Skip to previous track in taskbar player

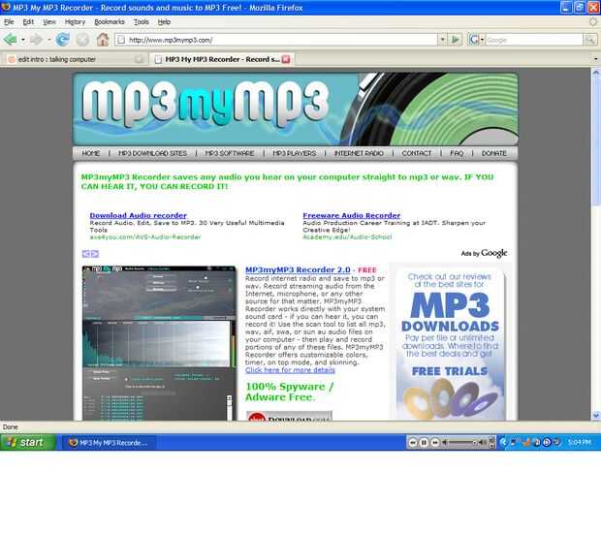412,443
